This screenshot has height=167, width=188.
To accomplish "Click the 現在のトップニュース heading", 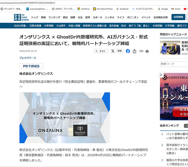I will [173, 34].
